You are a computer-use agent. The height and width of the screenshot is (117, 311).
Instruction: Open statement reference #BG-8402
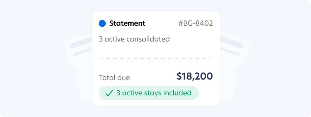coord(196,23)
